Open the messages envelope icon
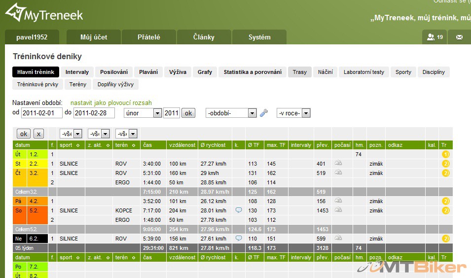 pyautogui.click(x=459, y=37)
